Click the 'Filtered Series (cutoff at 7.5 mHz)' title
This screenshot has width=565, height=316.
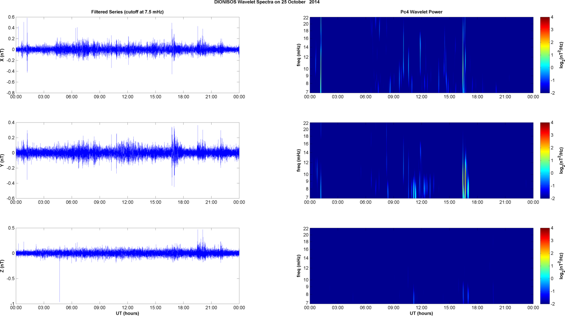click(127, 12)
